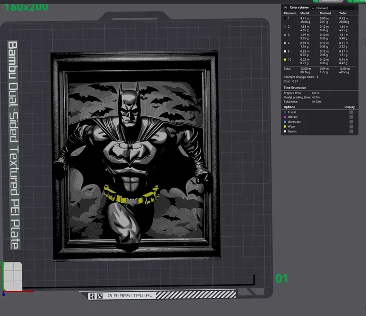Select the yellow filament 10 color swatch
Screen dimensions: 366x316
[x=285, y=59]
